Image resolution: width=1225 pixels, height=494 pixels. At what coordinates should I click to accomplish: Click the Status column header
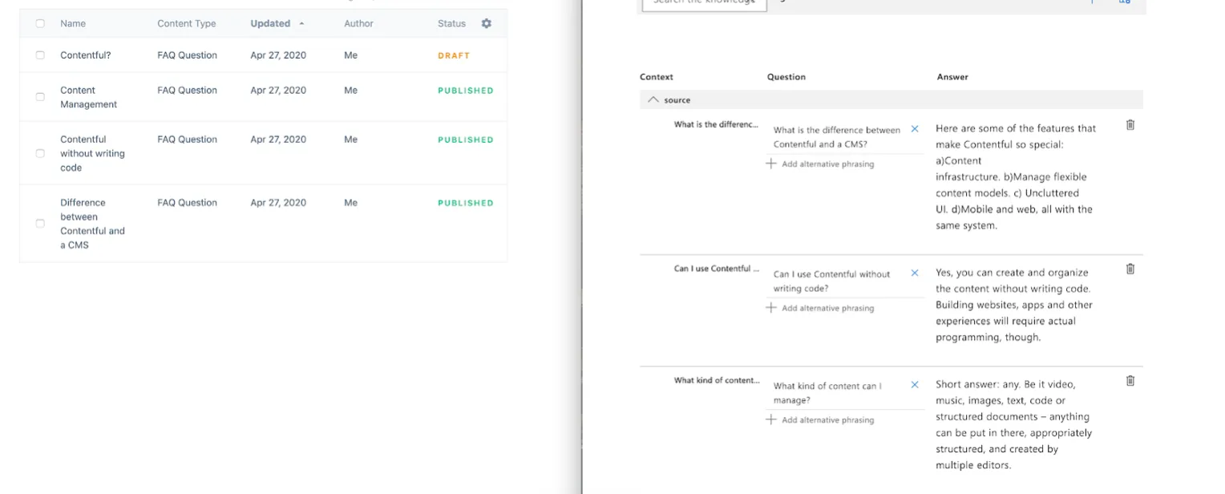click(x=451, y=23)
